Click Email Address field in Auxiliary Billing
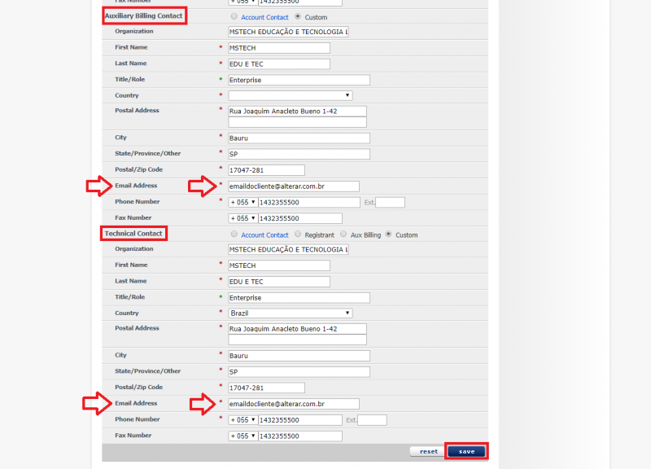 pos(294,186)
